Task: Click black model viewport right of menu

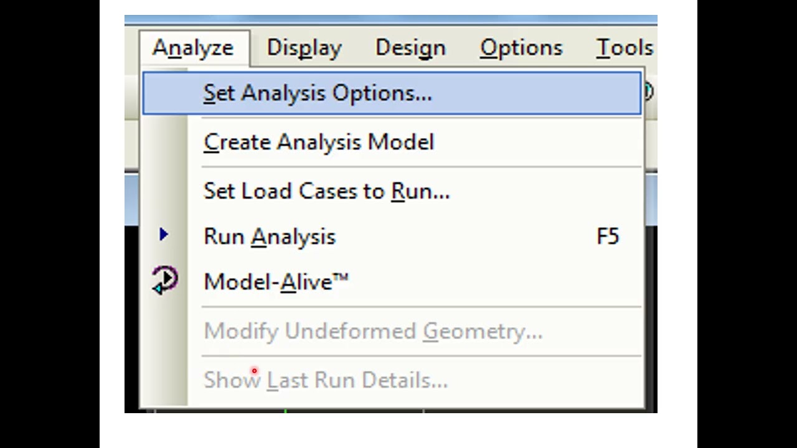Action: pyautogui.click(x=651, y=319)
